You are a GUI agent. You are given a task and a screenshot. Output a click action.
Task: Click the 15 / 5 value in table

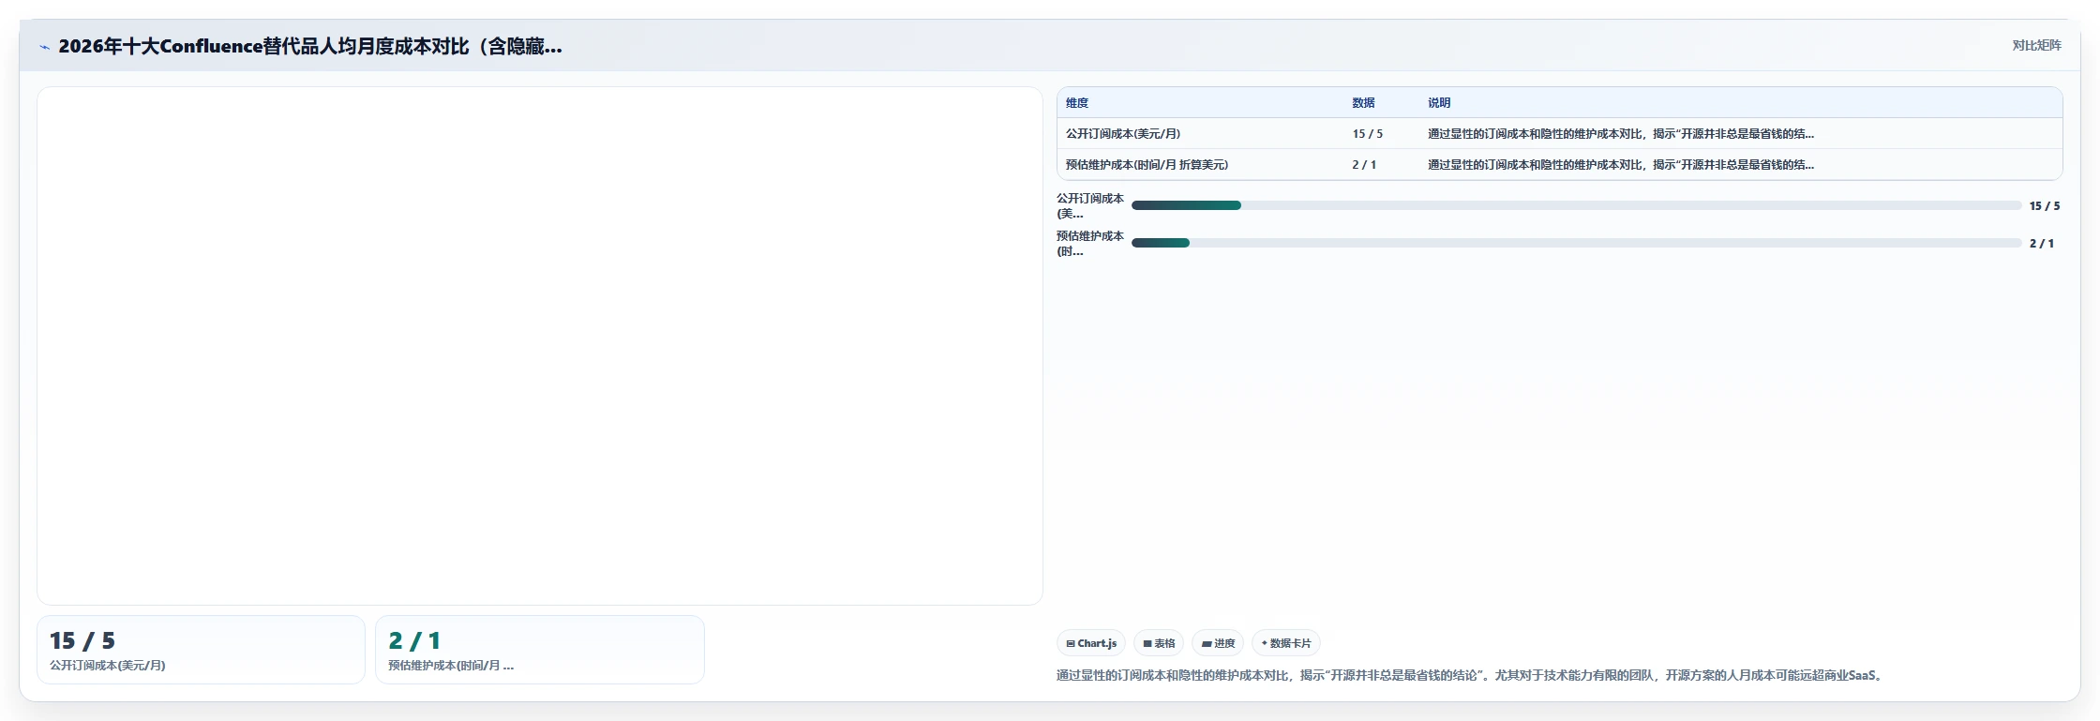(1367, 134)
